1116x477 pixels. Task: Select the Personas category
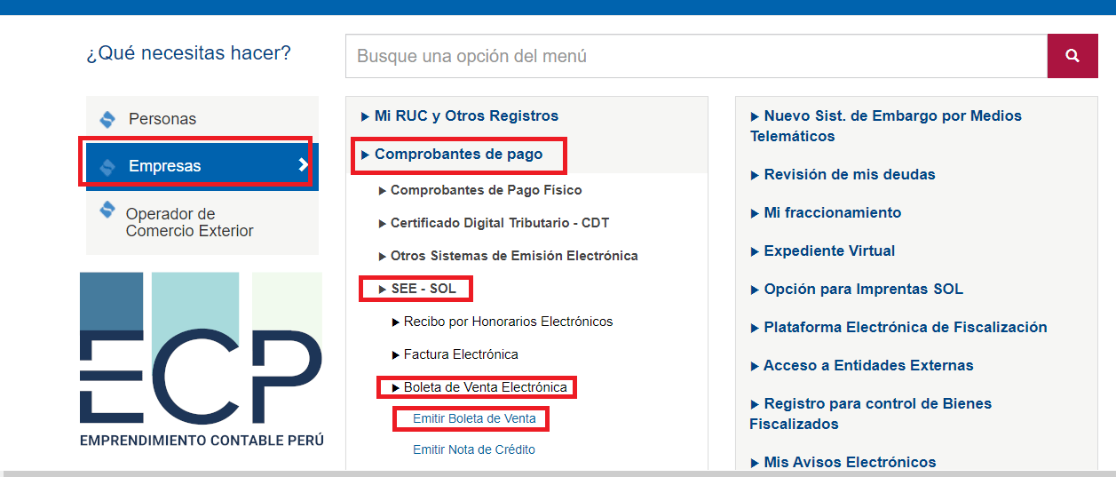pos(202,119)
